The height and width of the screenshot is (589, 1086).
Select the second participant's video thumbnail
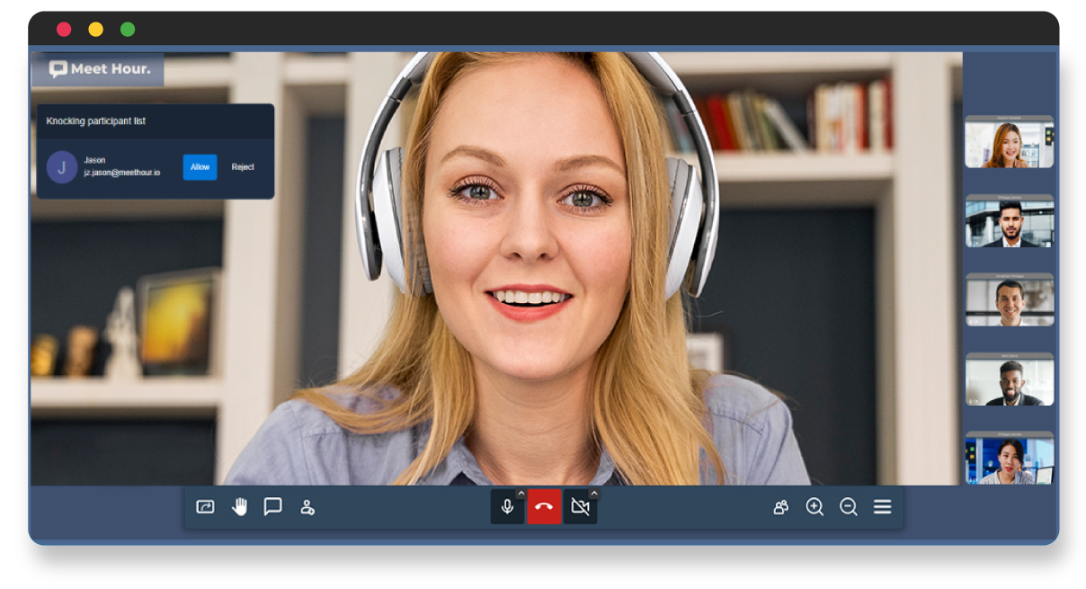pos(1009,221)
